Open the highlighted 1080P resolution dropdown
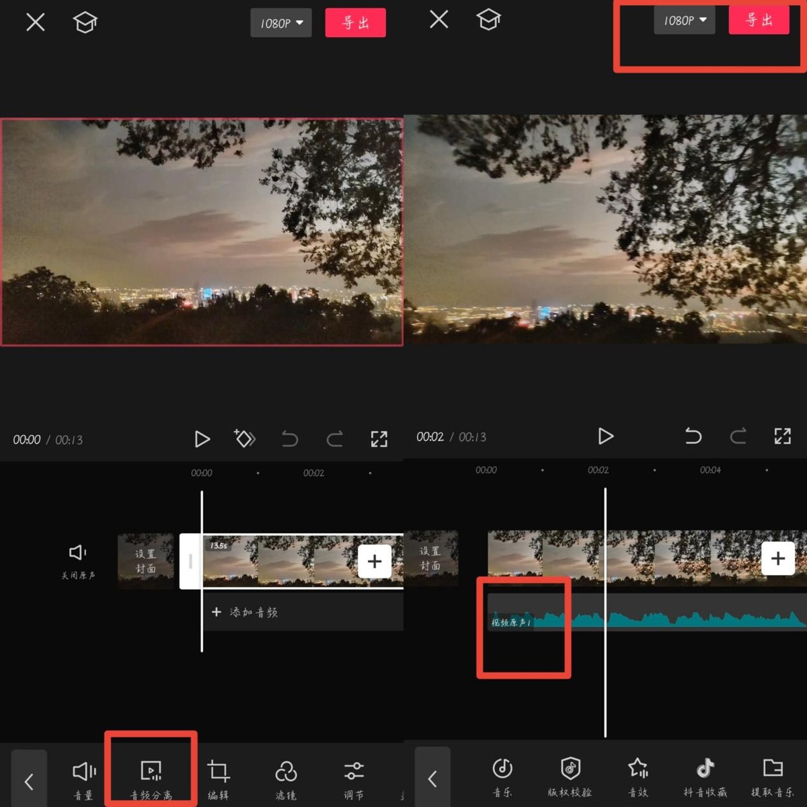The width and height of the screenshot is (807, 807). point(683,20)
